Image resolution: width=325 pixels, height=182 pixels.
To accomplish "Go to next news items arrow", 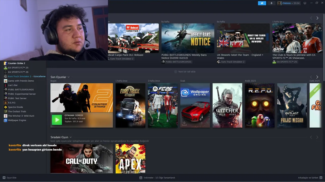I will (x=317, y=18).
